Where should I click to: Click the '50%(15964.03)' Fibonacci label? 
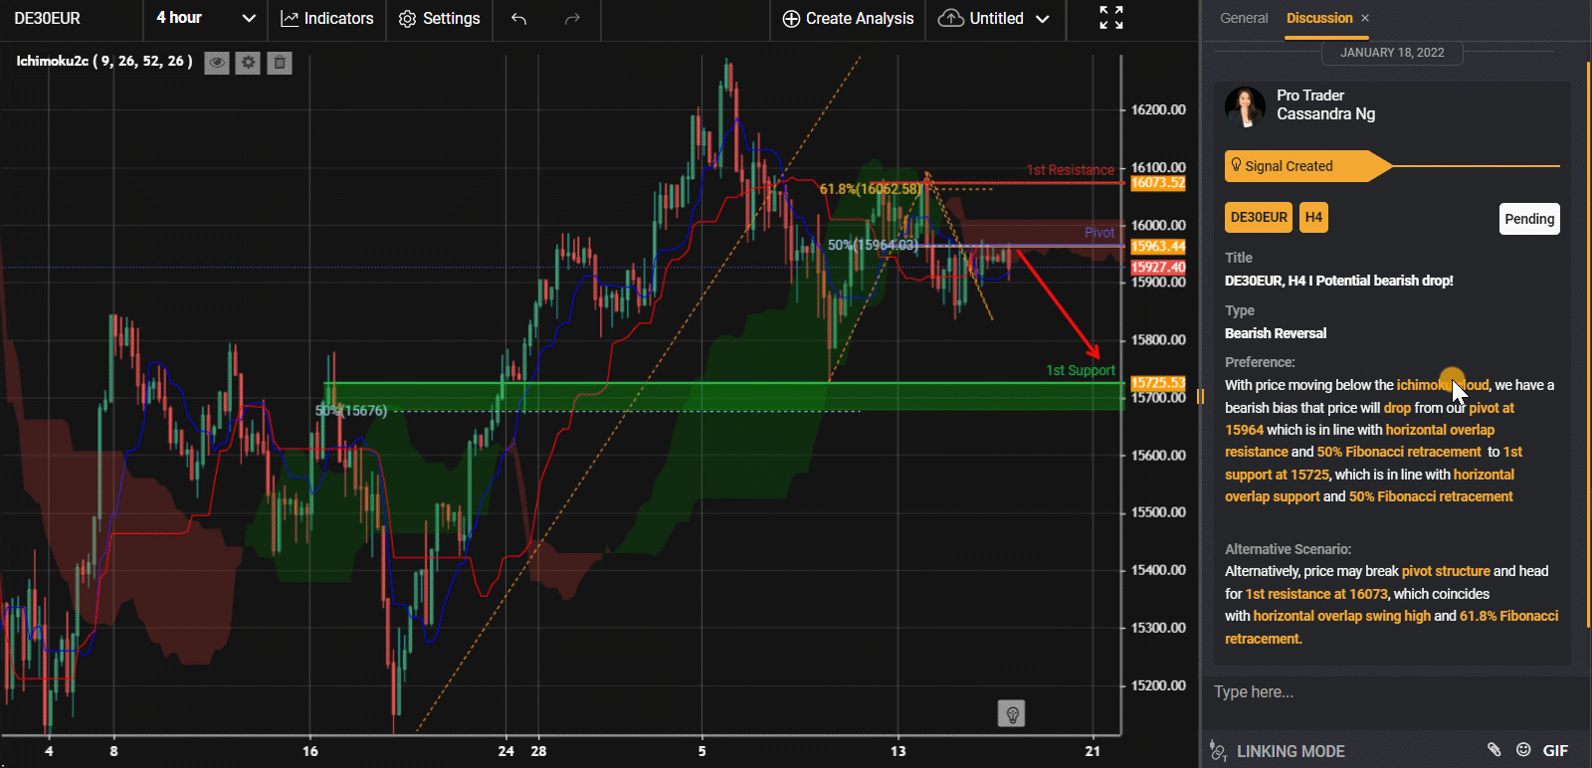(873, 245)
